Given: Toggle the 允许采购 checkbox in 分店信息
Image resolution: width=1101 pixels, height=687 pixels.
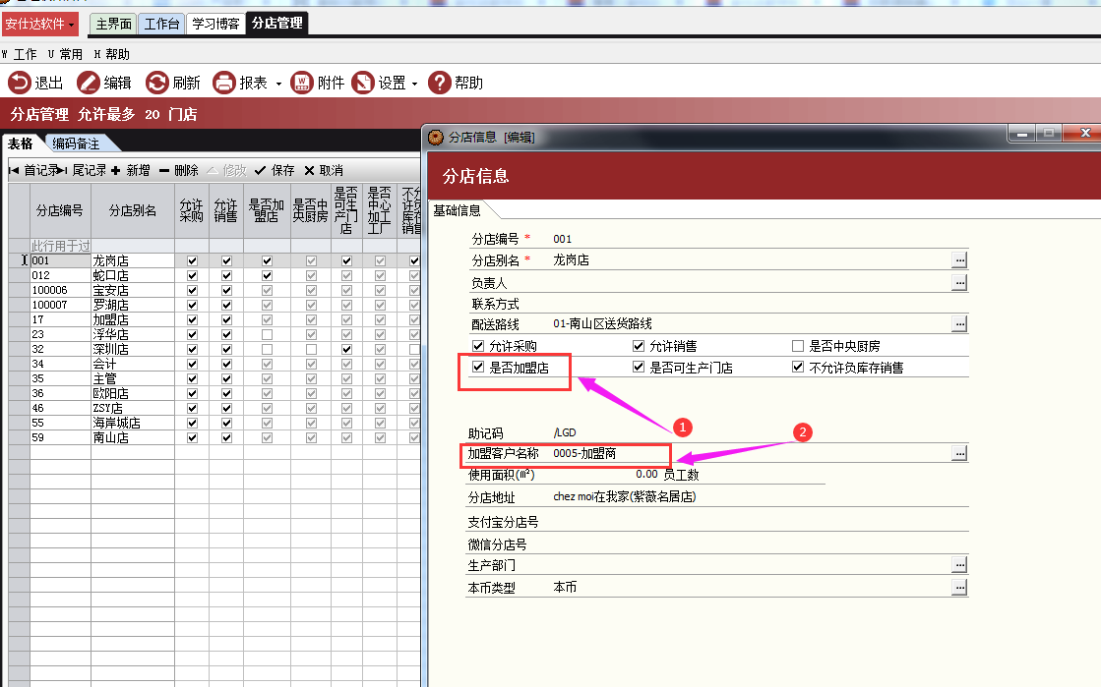Looking at the screenshot, I should click(478, 346).
